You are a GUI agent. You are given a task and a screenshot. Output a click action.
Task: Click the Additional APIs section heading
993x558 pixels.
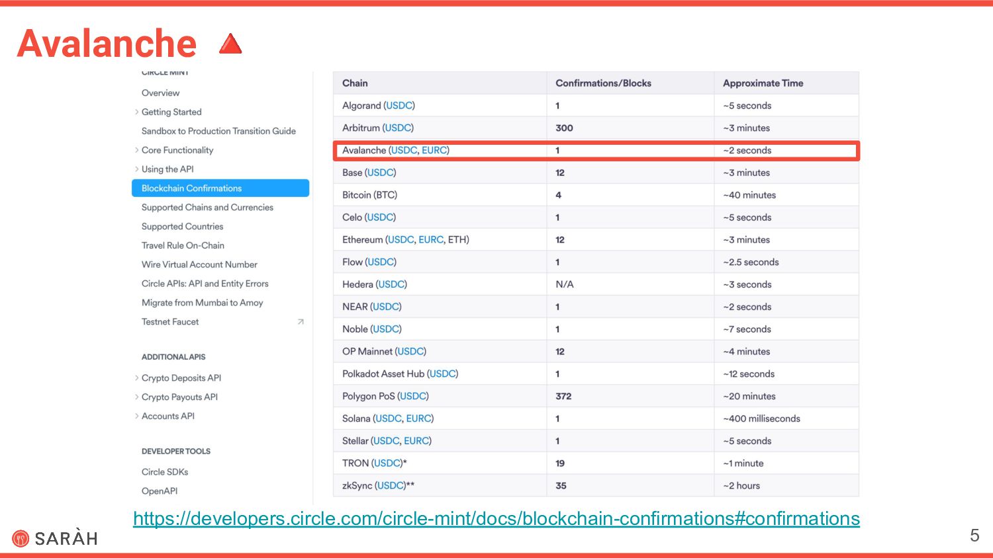coord(173,357)
